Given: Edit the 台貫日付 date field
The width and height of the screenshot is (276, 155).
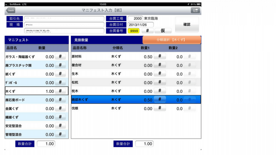Looking at the screenshot, I should (140, 25).
